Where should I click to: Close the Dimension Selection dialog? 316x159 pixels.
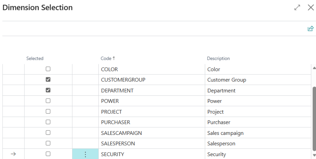311,8
